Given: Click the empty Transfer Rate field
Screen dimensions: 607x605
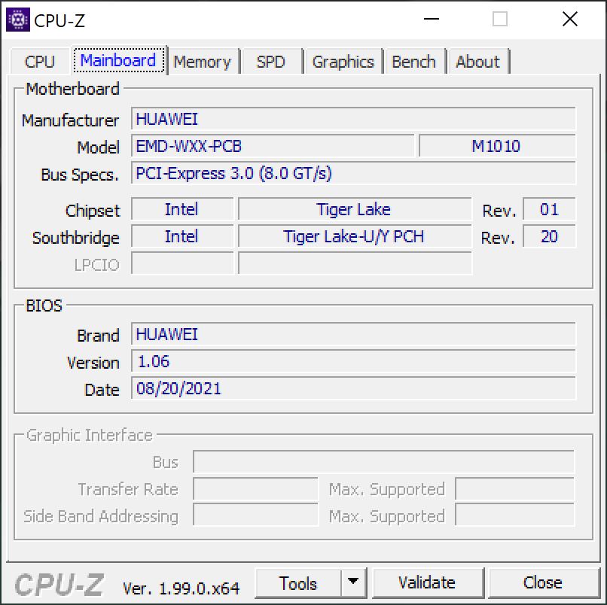Looking at the screenshot, I should tap(255, 489).
